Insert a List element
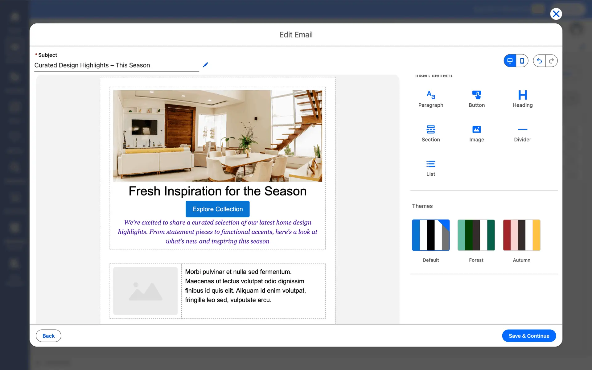This screenshot has width=592, height=370. [x=430, y=168]
